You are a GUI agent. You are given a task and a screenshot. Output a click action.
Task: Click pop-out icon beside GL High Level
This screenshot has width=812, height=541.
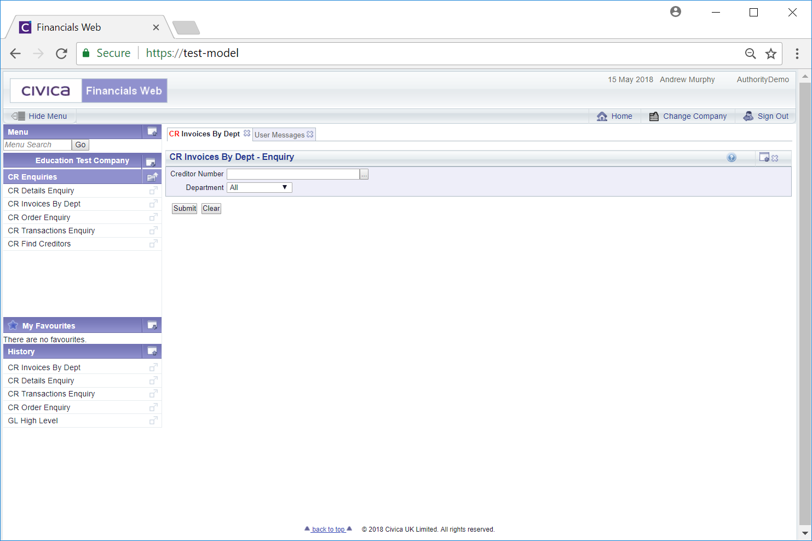click(153, 421)
